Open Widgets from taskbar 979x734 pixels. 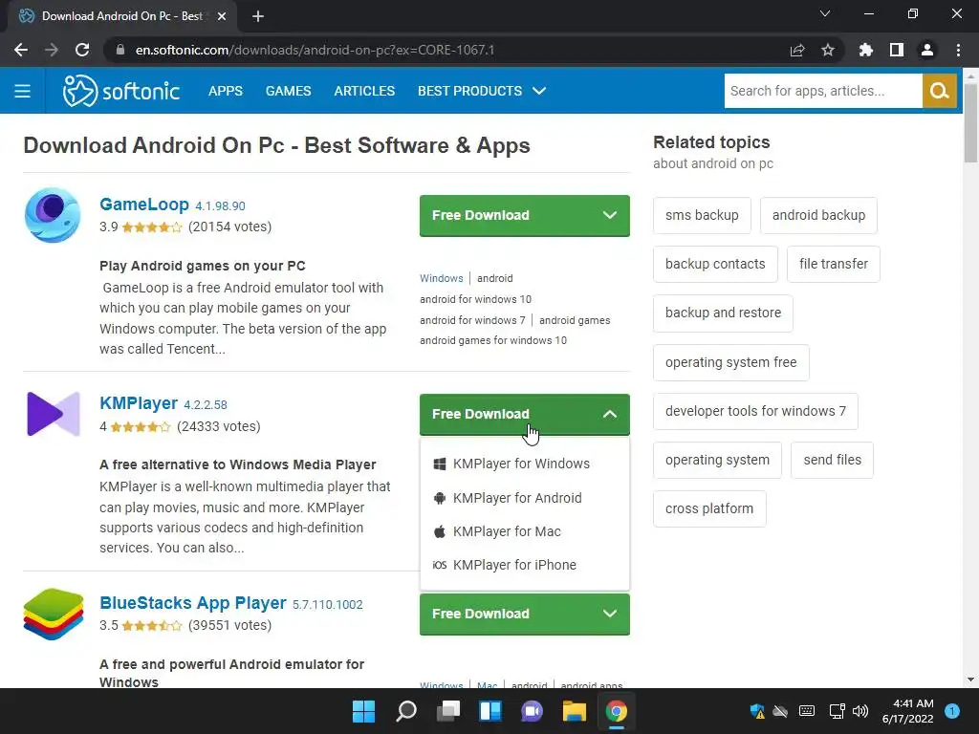pos(490,711)
